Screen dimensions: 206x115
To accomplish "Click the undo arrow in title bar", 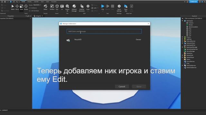I will [x=17, y=2].
